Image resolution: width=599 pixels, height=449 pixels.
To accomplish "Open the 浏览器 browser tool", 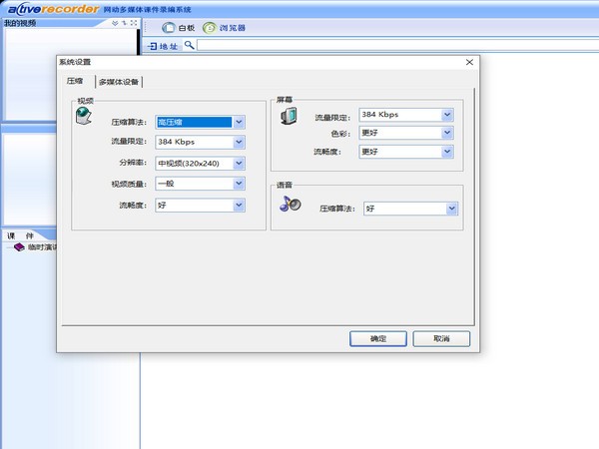I will tap(209, 27).
